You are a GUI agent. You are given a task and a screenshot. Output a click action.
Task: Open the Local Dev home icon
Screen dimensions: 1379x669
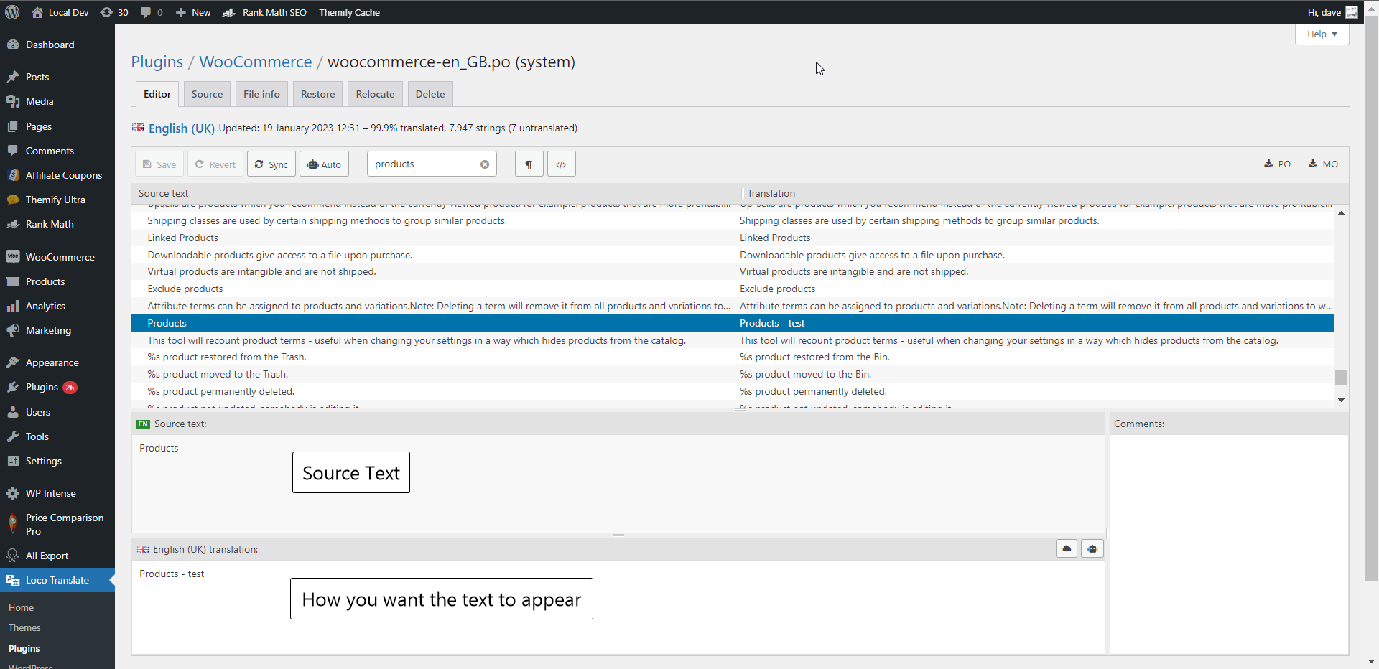point(37,12)
